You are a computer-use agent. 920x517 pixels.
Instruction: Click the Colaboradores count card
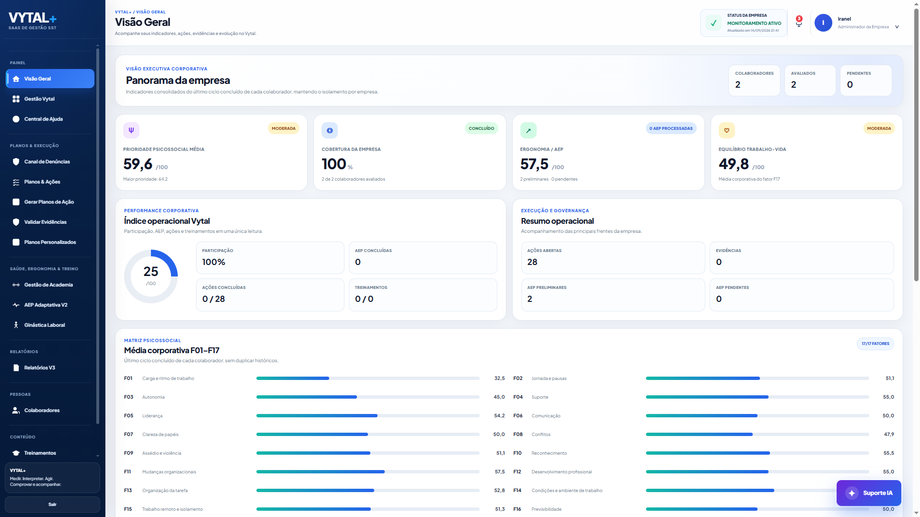[754, 80]
